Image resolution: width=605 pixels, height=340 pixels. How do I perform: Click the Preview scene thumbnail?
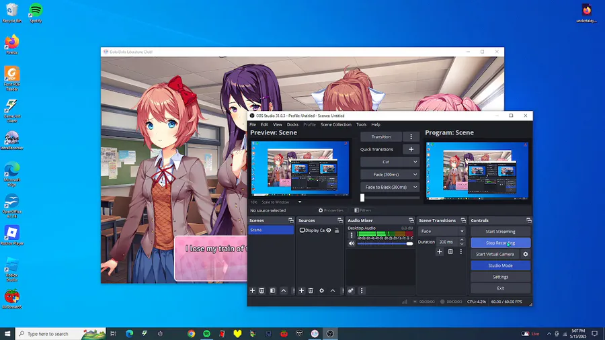(300, 169)
